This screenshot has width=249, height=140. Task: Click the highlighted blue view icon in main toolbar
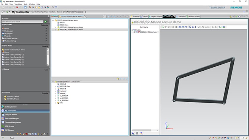point(25,7)
